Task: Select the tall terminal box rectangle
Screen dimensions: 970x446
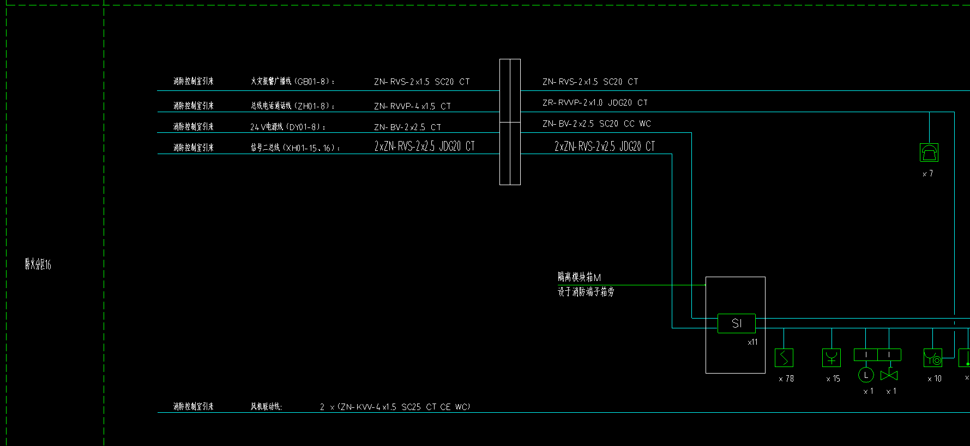Action: pyautogui.click(x=510, y=122)
